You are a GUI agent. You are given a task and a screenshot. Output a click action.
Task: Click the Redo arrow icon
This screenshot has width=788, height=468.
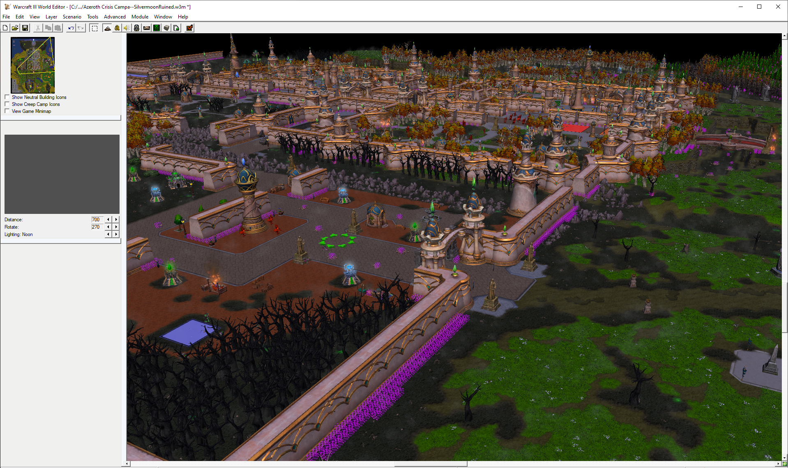[x=81, y=28]
